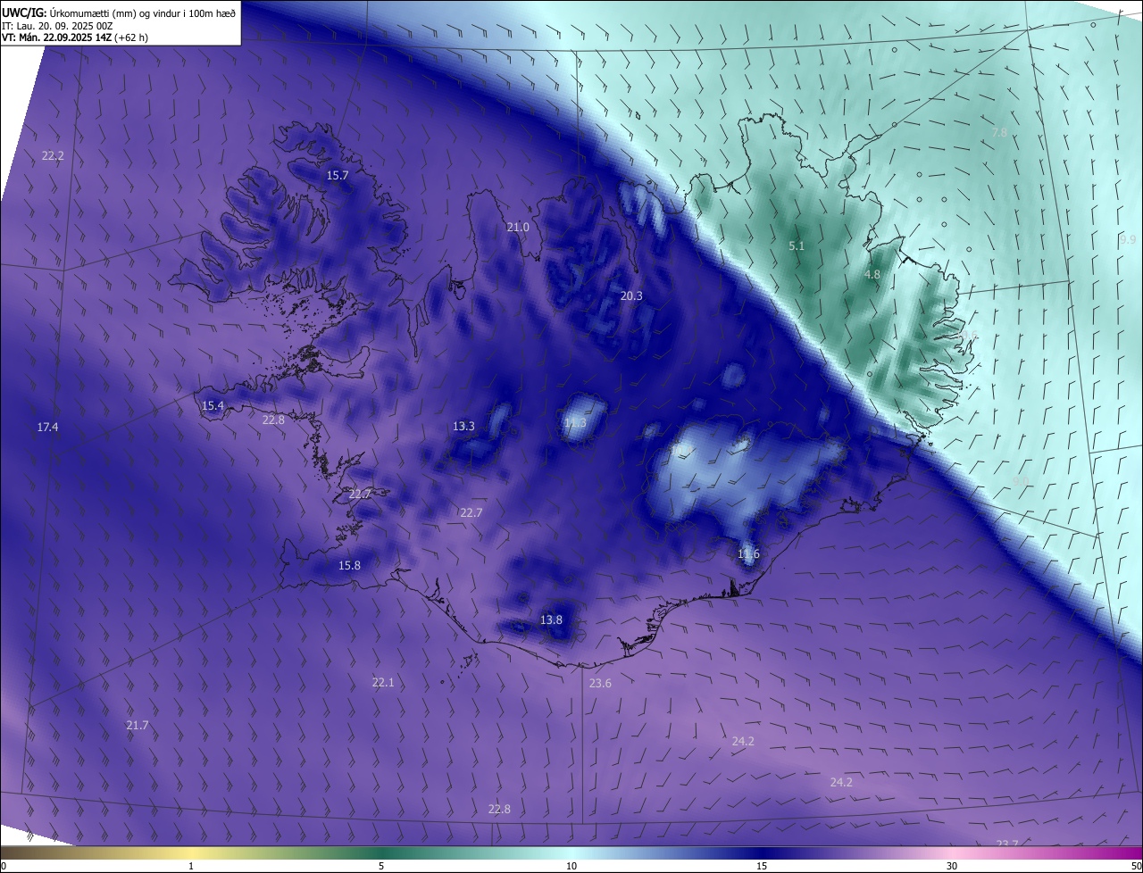This screenshot has height=873, width=1143.
Task: Click the 17.4 value over the ocean
Action: click(47, 428)
